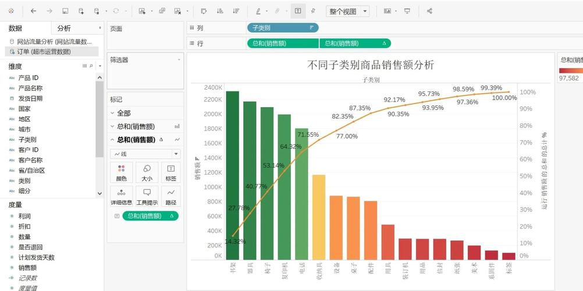Click the redo forward arrow
Viewport: 583px width, 291px height.
(x=49, y=11)
